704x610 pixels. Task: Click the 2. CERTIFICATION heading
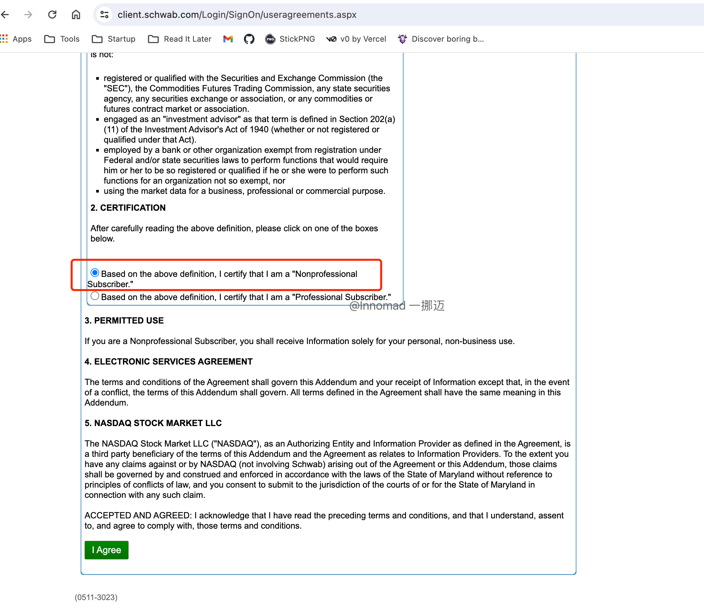[x=128, y=208]
